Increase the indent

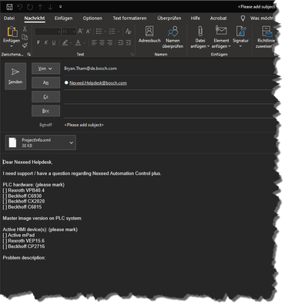[x=129, y=42]
